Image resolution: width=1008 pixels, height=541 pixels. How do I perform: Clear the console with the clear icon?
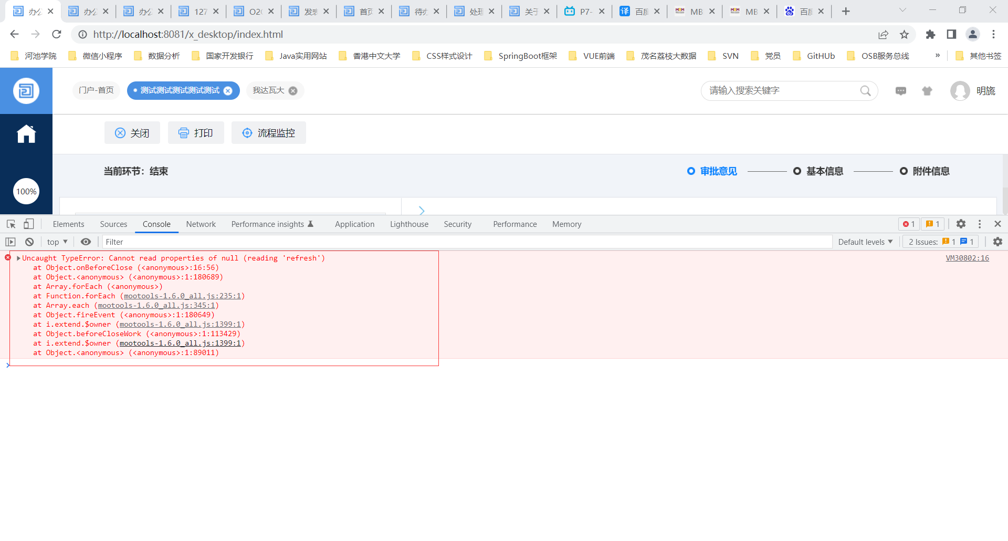[x=29, y=242]
